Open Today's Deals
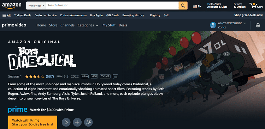The height and width of the screenshot is (129, 265). [x=23, y=16]
